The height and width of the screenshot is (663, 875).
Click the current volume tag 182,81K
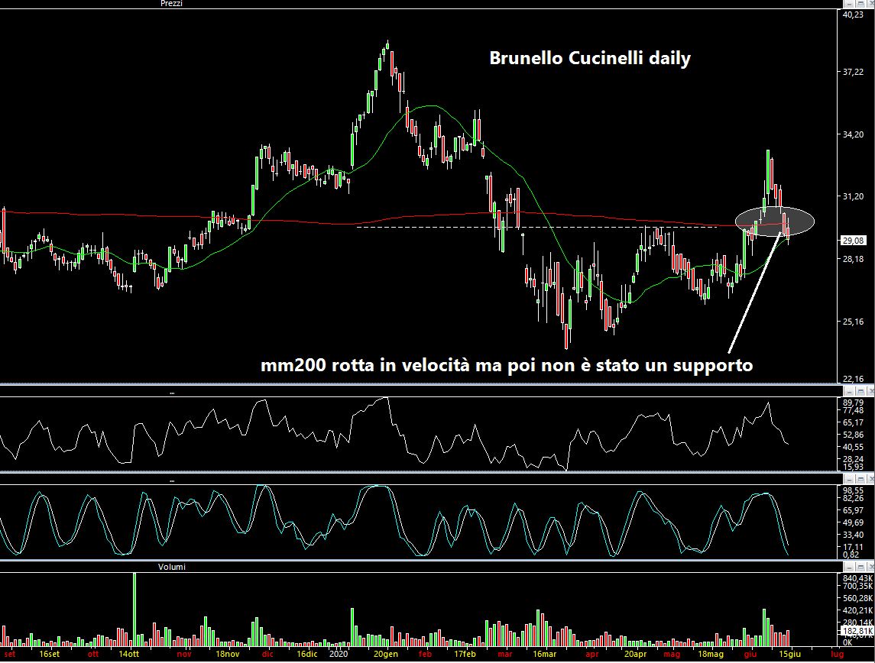click(857, 631)
